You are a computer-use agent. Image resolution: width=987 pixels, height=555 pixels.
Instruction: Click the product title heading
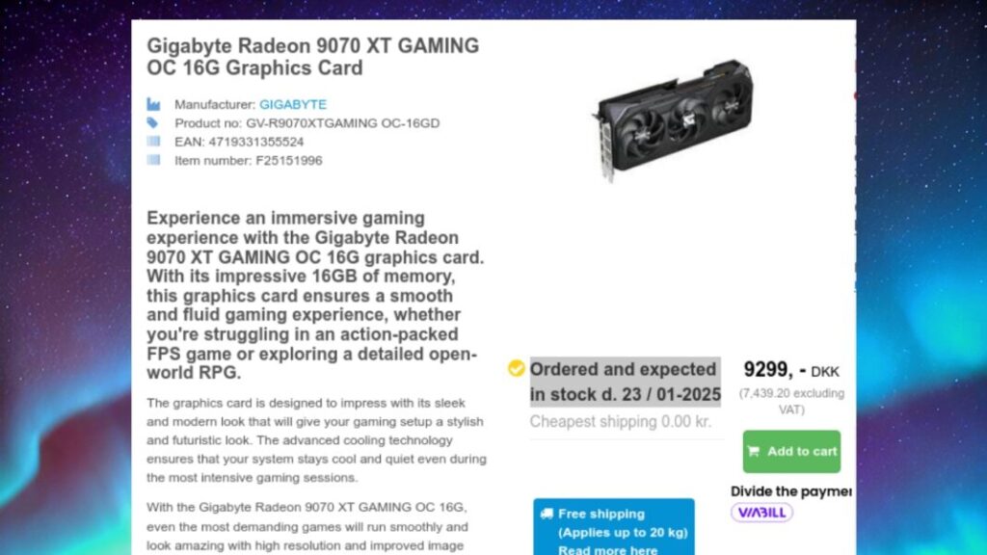tap(313, 57)
